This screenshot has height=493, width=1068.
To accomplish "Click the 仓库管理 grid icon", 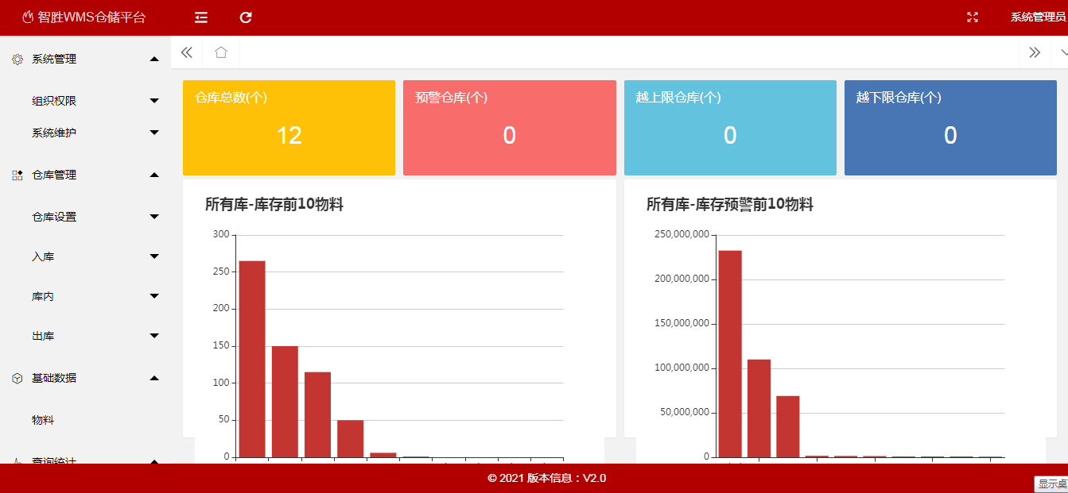I will click(x=17, y=175).
